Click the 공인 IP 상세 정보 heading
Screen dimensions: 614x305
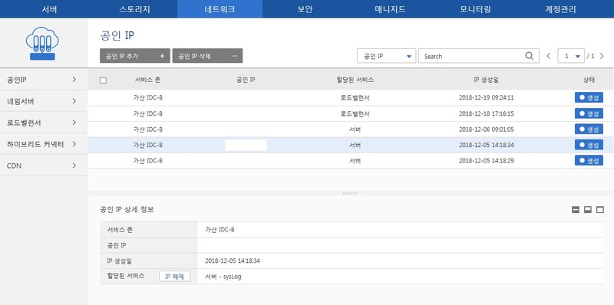[x=127, y=210]
